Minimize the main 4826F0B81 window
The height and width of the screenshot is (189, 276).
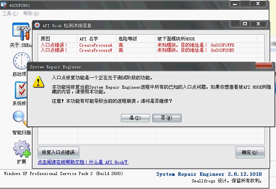coord(235,4)
